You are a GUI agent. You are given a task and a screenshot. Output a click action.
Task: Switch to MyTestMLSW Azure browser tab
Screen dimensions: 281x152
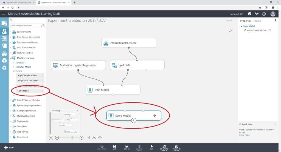18,2
